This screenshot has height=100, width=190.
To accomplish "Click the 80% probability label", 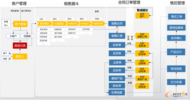I will click(82, 19).
